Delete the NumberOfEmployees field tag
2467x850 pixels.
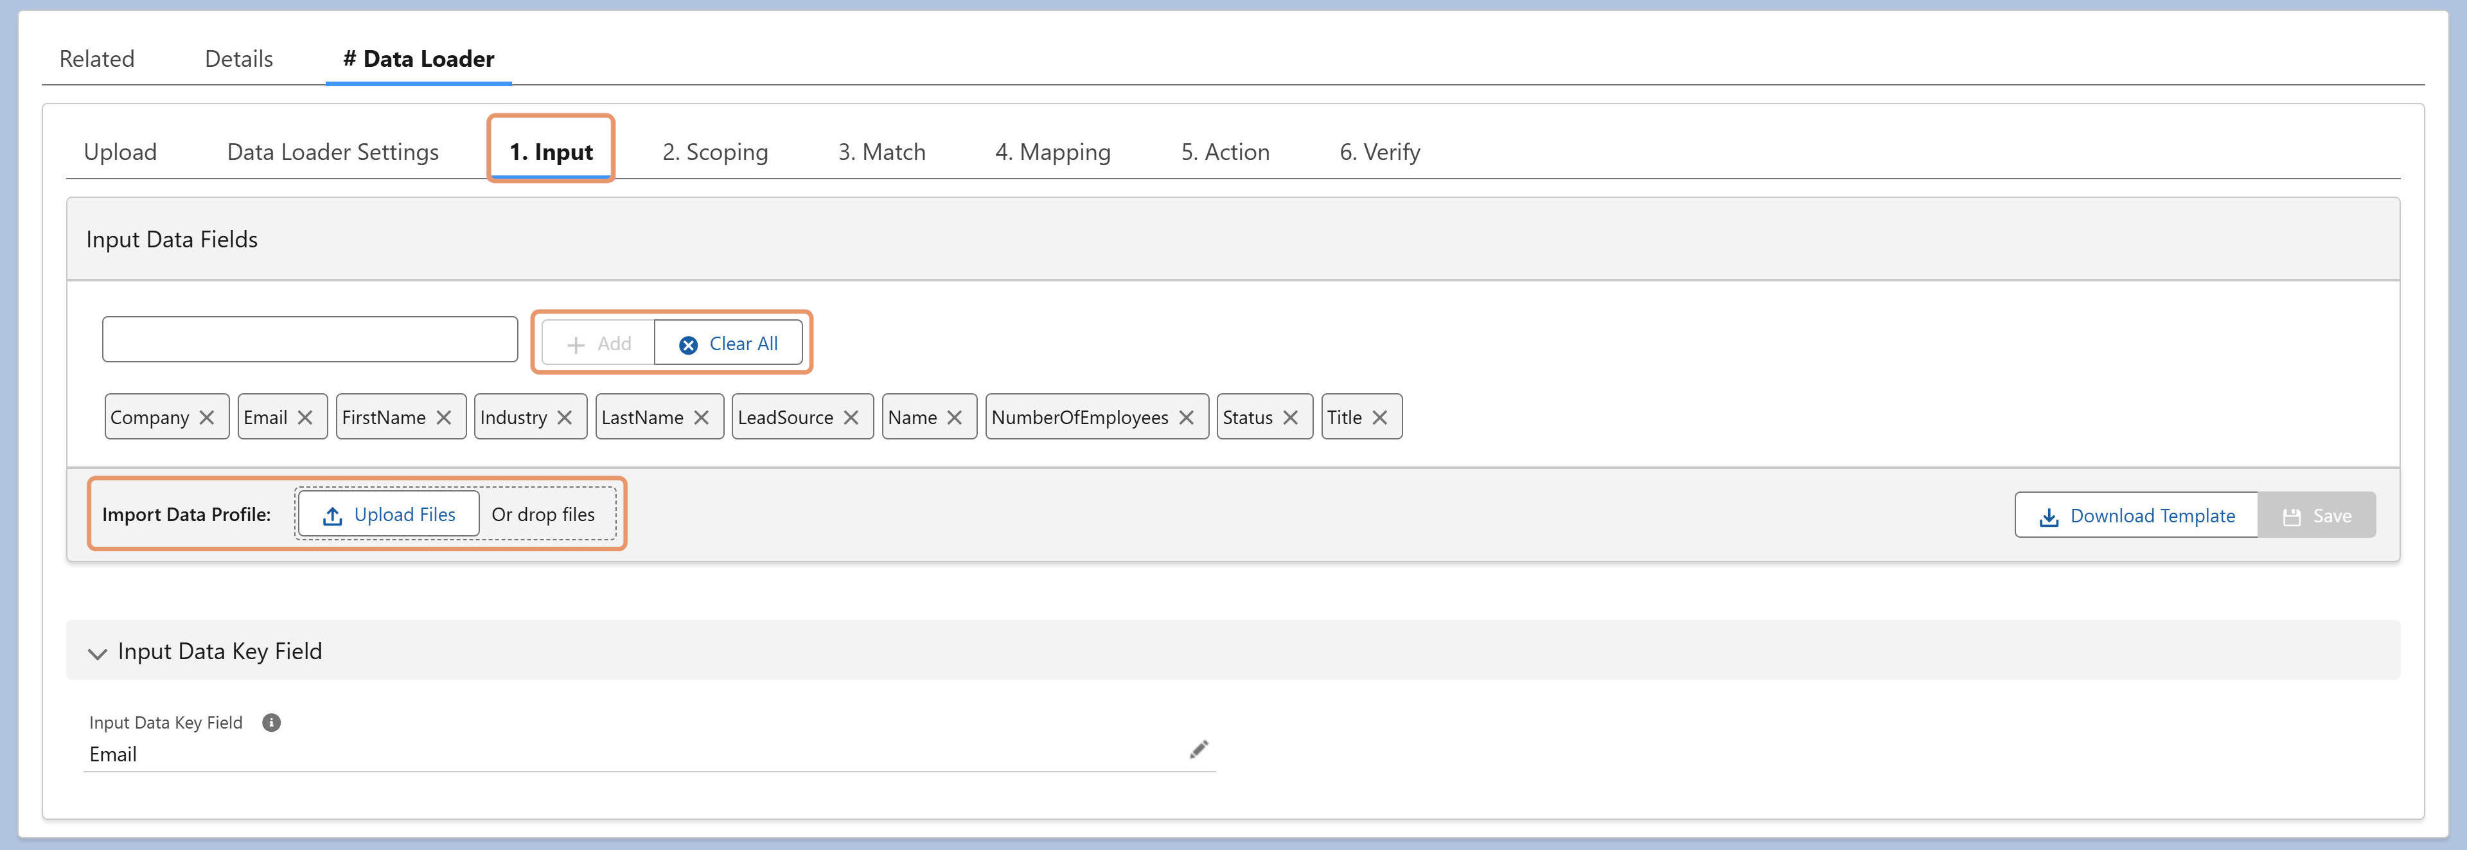point(1185,418)
